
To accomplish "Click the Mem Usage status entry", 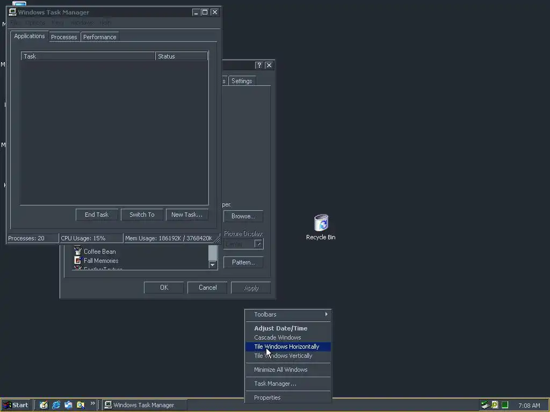I will pyautogui.click(x=169, y=238).
